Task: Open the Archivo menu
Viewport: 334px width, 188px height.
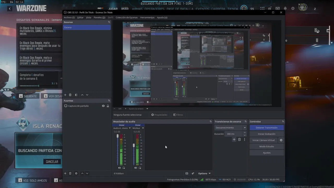Action: click(69, 17)
